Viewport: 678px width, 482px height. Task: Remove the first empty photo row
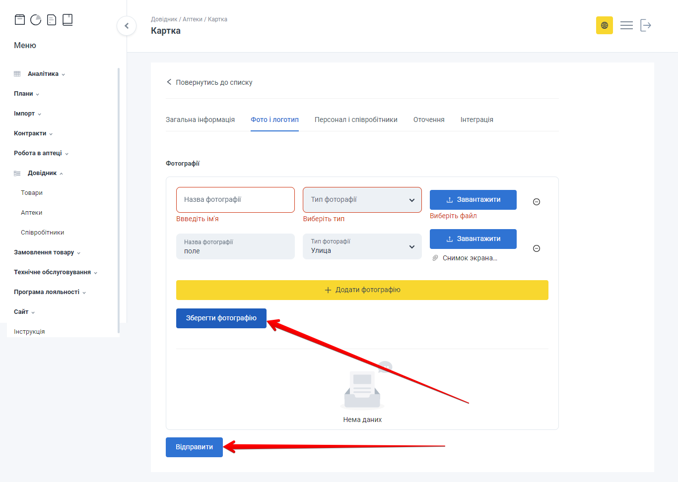536,202
